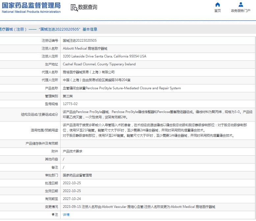Select 第三类 management category value

tap(68, 96)
